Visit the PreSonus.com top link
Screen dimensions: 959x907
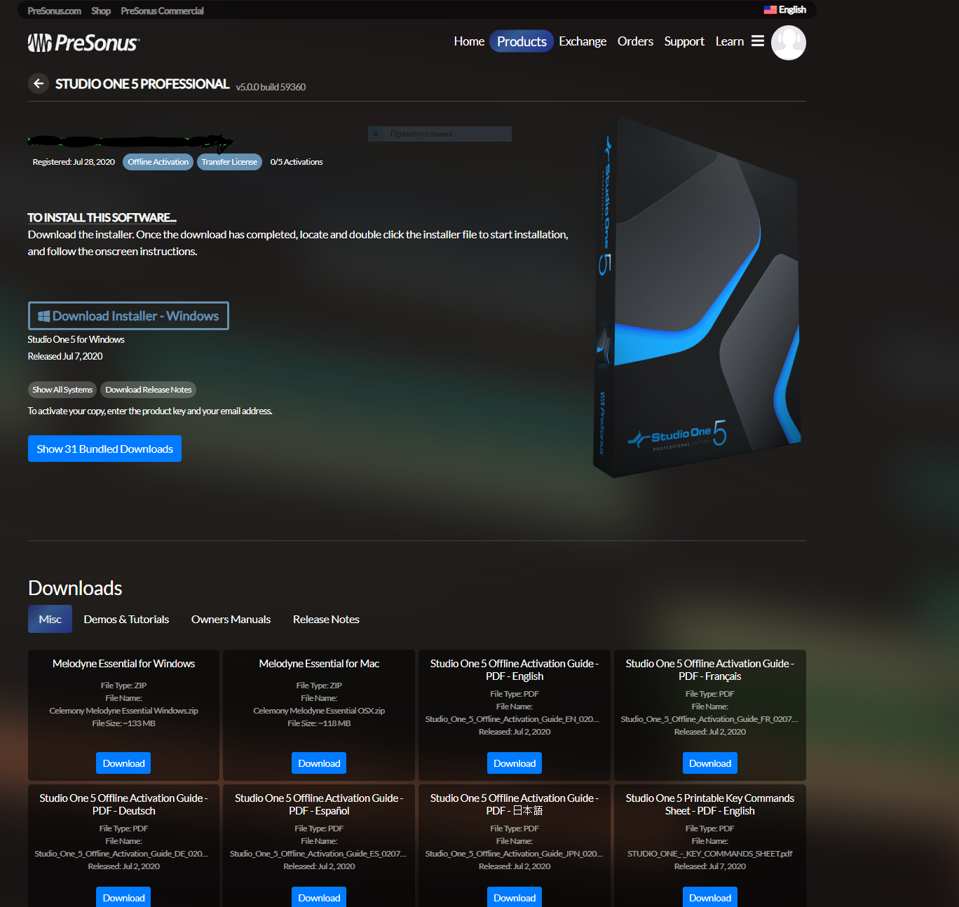pos(54,11)
